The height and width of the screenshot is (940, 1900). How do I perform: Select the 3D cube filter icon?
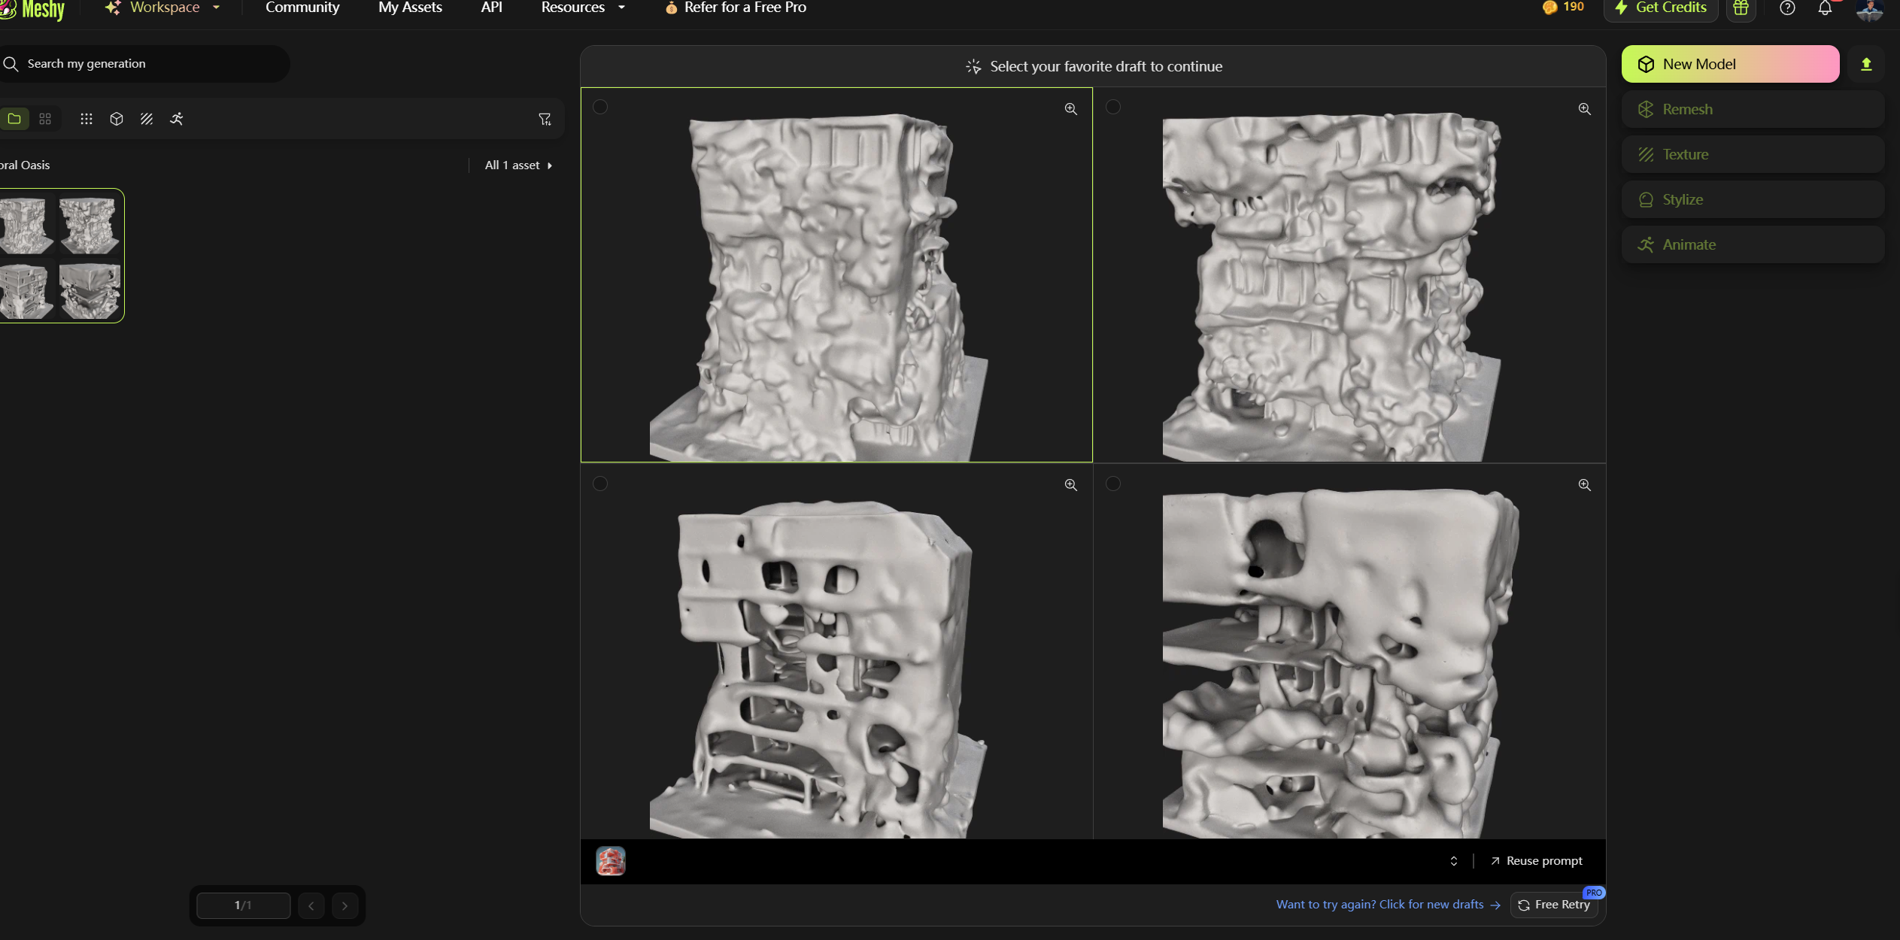(117, 119)
